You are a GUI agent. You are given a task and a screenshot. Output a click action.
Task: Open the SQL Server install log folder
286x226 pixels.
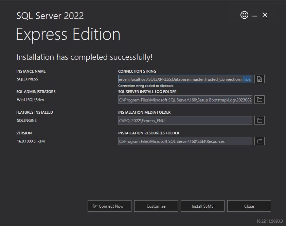coord(260,99)
